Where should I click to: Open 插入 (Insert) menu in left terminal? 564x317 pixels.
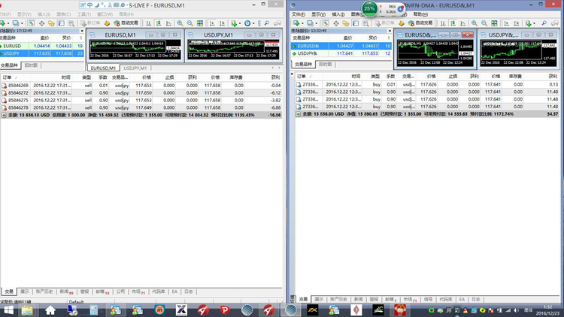(x=44, y=14)
